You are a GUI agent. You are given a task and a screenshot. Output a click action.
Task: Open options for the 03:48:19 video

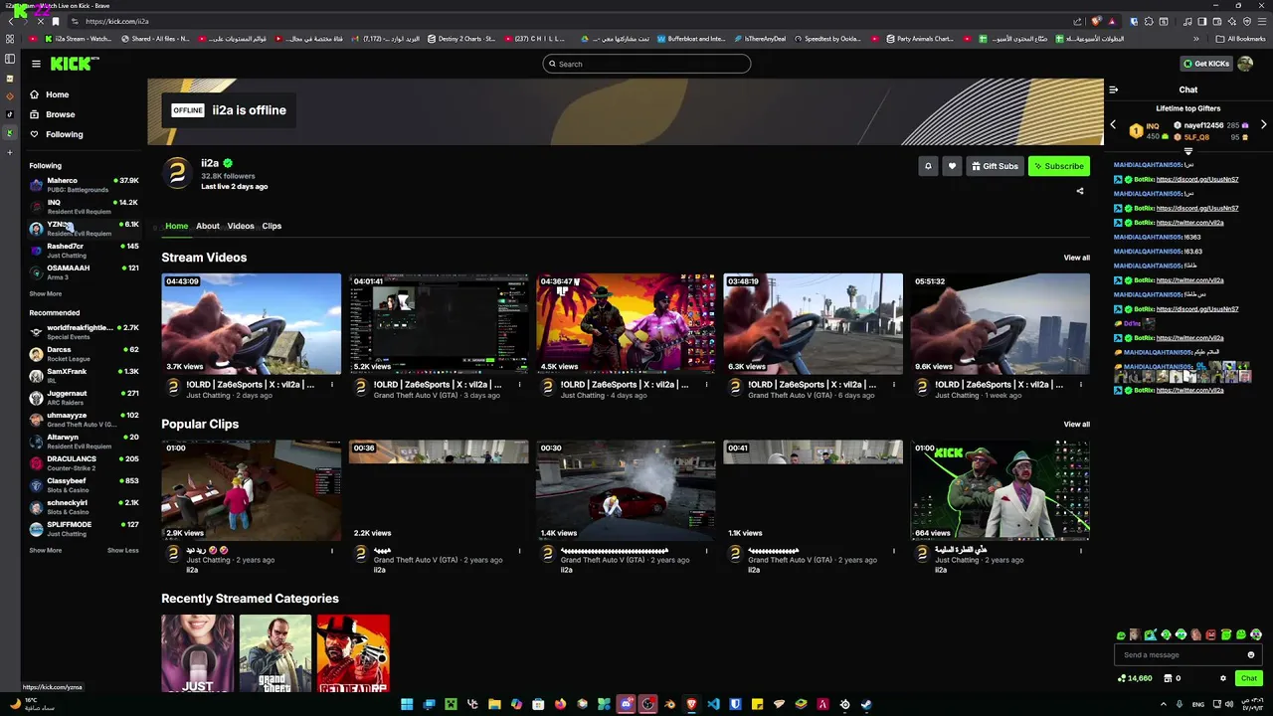click(x=893, y=384)
